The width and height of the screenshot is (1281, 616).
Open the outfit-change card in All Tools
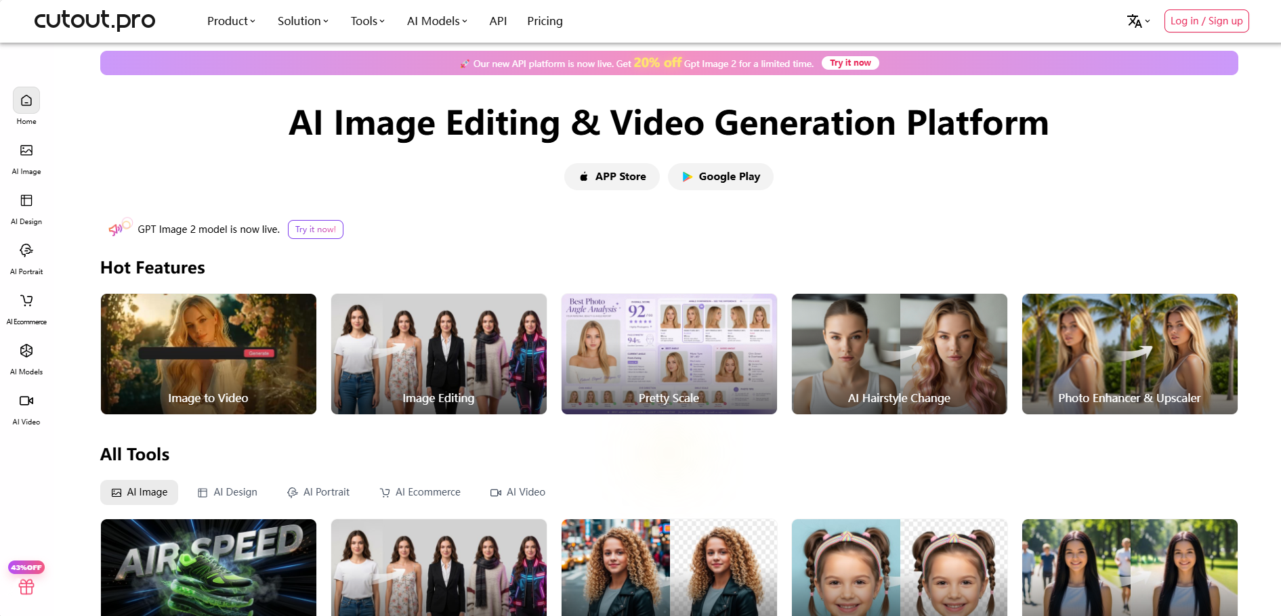coord(439,567)
